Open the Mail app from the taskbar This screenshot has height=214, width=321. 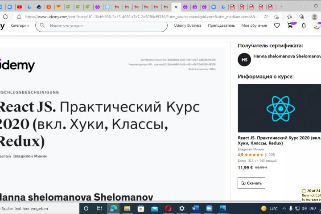[x=155, y=209]
